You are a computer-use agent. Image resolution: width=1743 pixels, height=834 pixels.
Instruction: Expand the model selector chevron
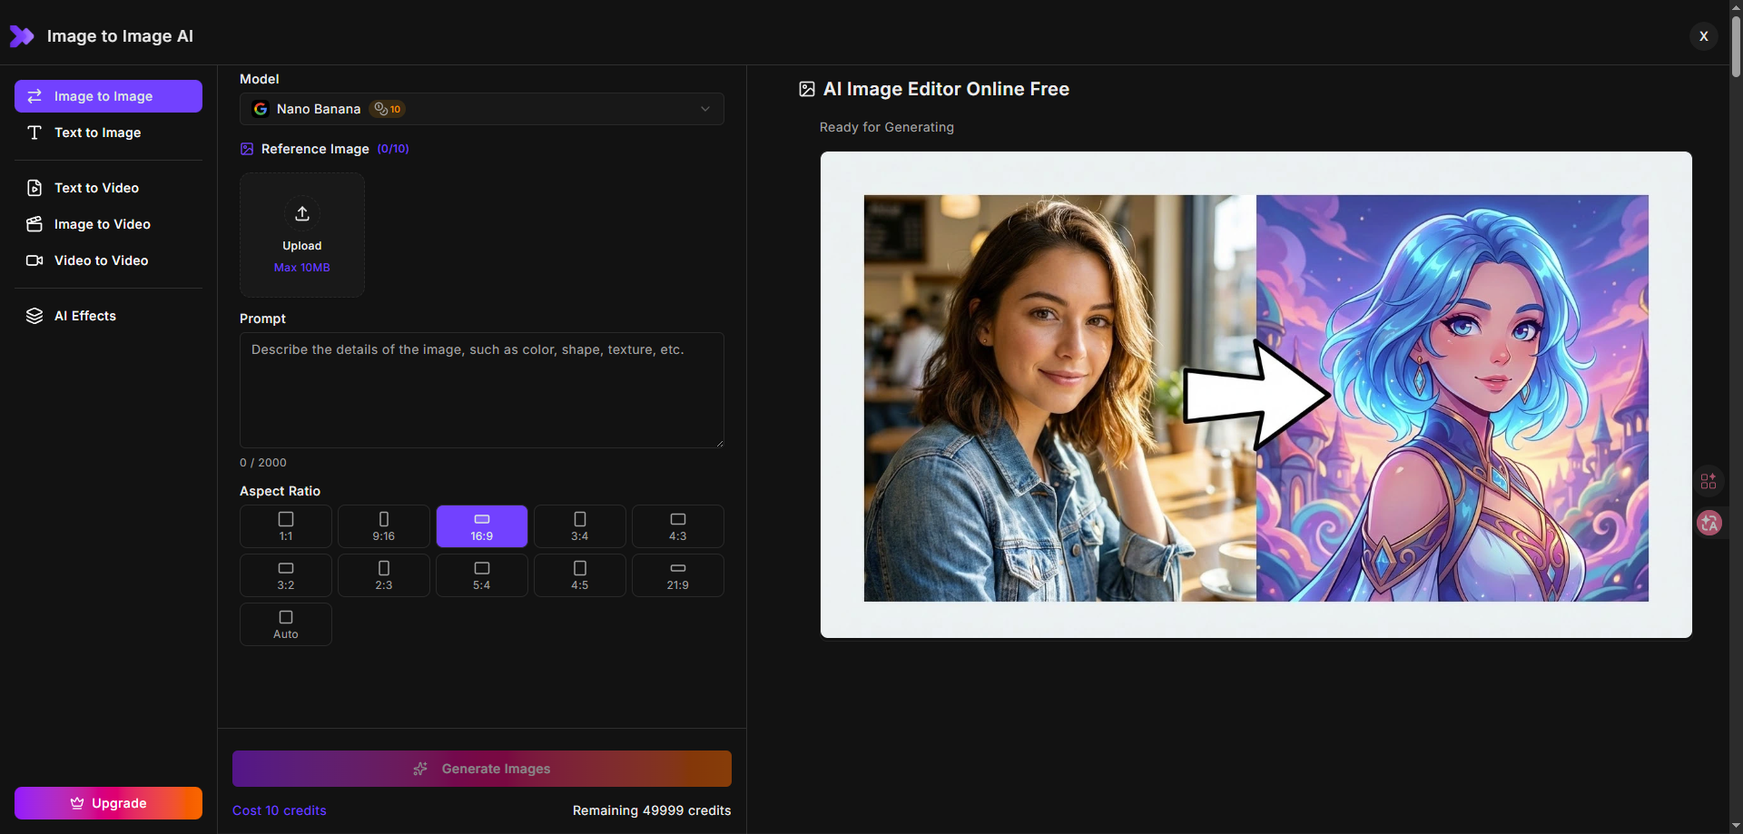pyautogui.click(x=705, y=109)
